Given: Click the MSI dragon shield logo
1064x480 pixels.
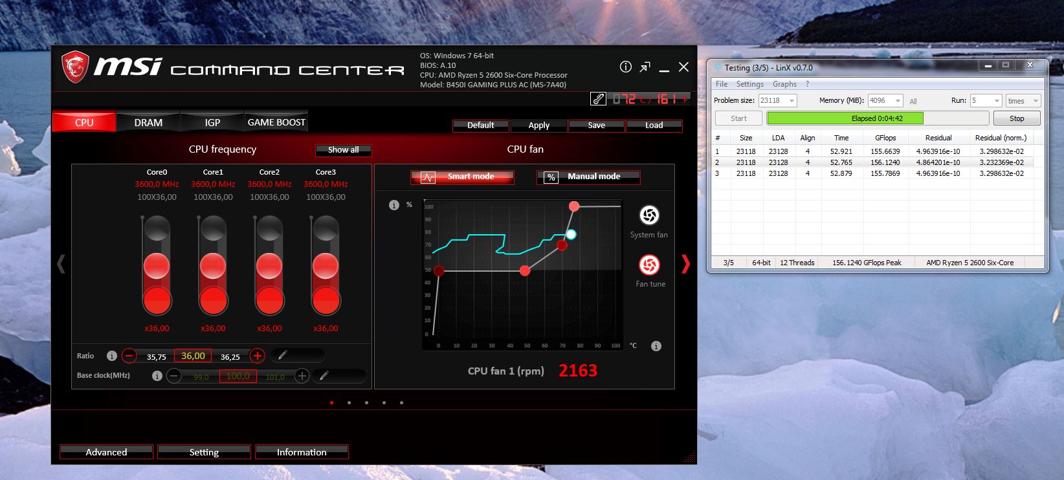Looking at the screenshot, I should 74,67.
